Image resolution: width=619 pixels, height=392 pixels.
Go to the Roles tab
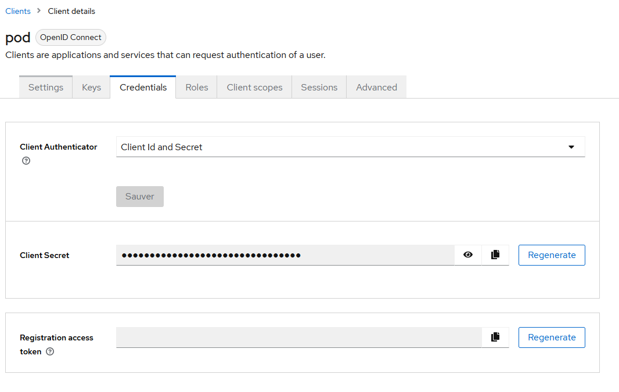[197, 88]
